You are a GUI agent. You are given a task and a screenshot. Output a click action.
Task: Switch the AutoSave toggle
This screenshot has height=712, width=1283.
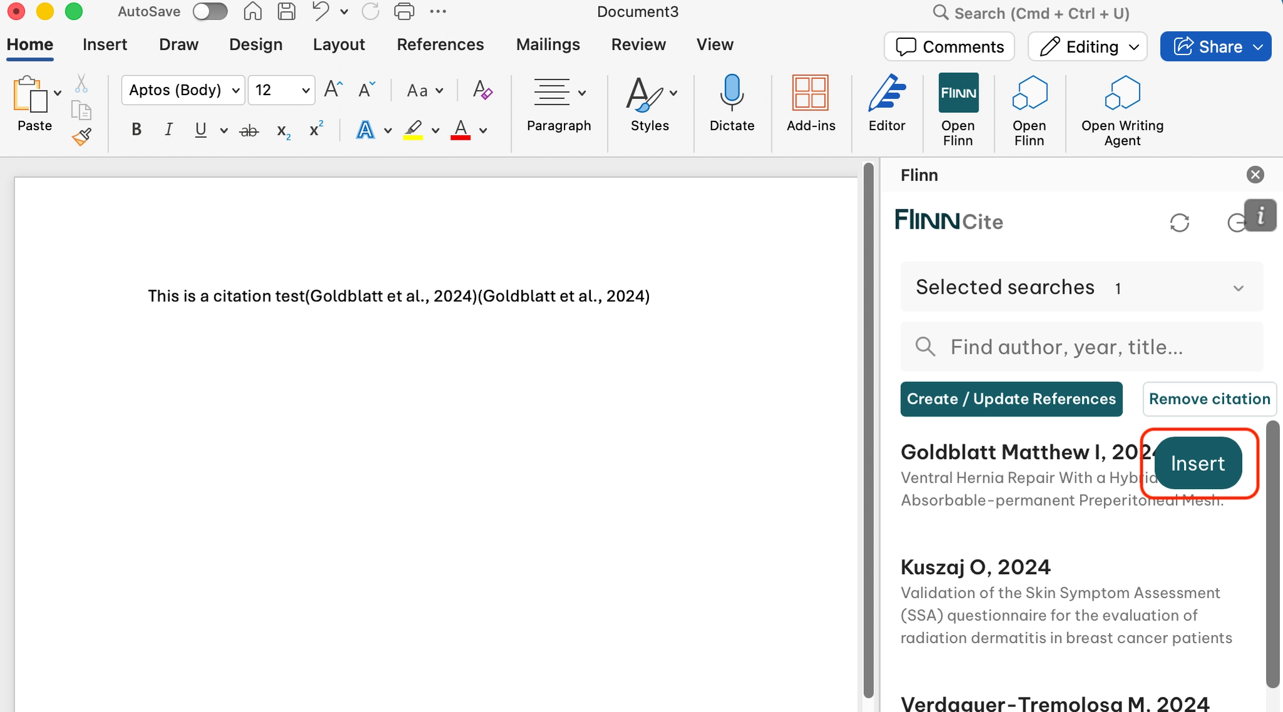[210, 11]
